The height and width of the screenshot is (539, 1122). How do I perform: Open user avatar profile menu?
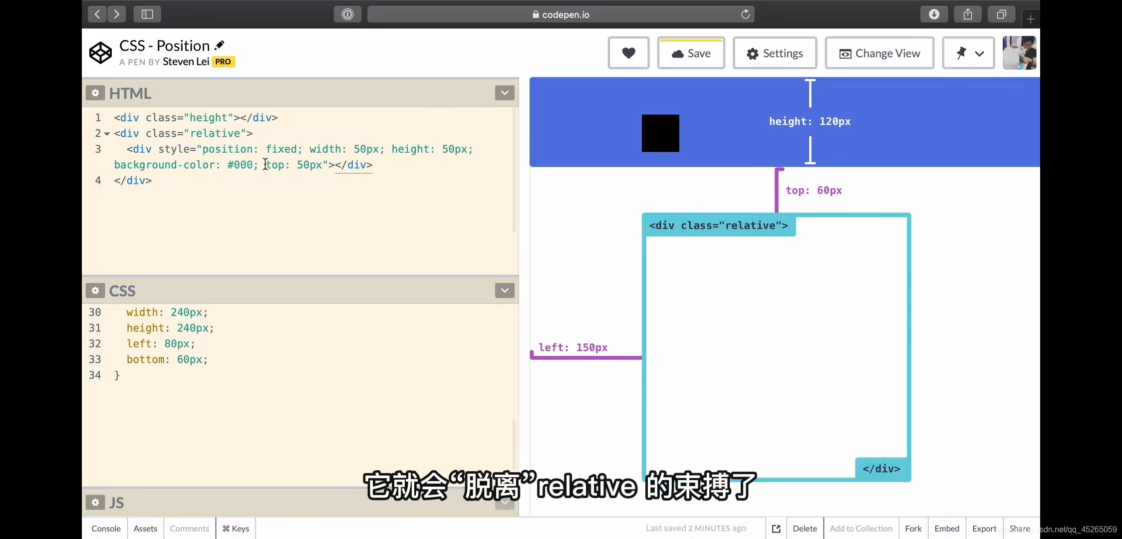[x=1019, y=53]
